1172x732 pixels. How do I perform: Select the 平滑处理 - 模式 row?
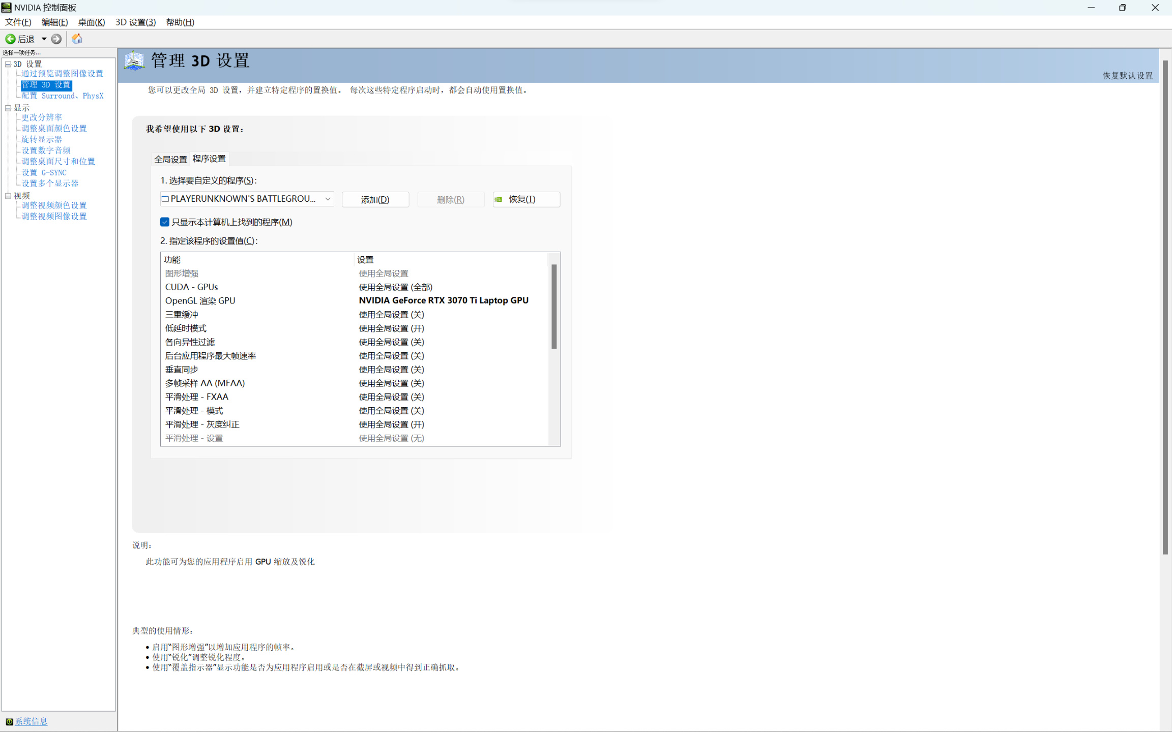(x=355, y=411)
